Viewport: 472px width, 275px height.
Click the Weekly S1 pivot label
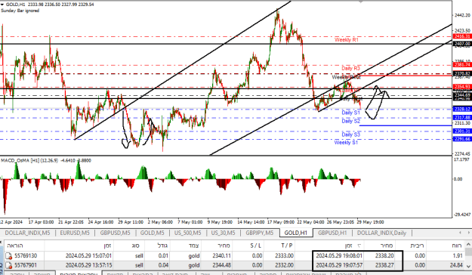pos(346,143)
